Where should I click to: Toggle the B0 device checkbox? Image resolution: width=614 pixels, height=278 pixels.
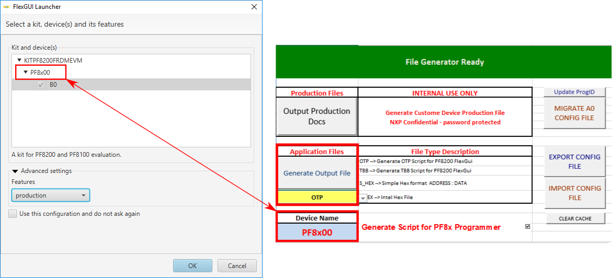41,85
